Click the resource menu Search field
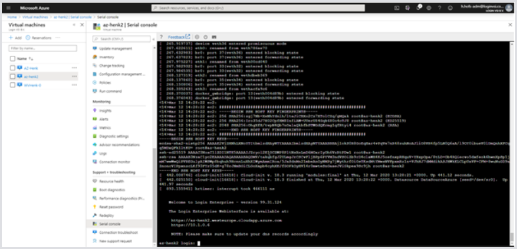517x249 pixels. (x=122, y=39)
